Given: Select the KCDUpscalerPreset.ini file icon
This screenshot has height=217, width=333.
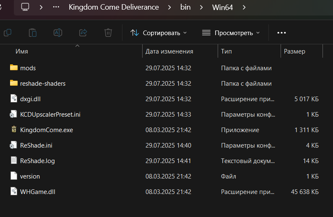Looking at the screenshot, I should [x=13, y=114].
